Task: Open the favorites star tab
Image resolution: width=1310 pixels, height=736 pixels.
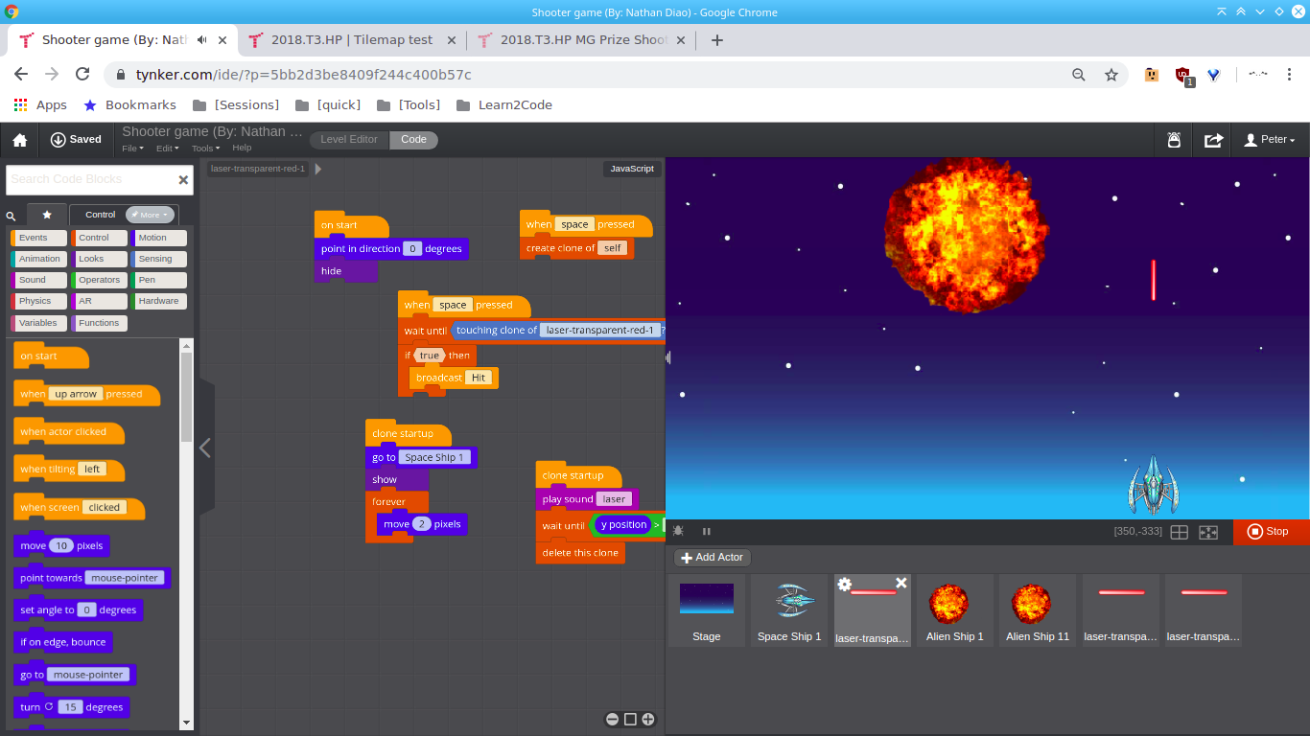Action: pos(47,215)
